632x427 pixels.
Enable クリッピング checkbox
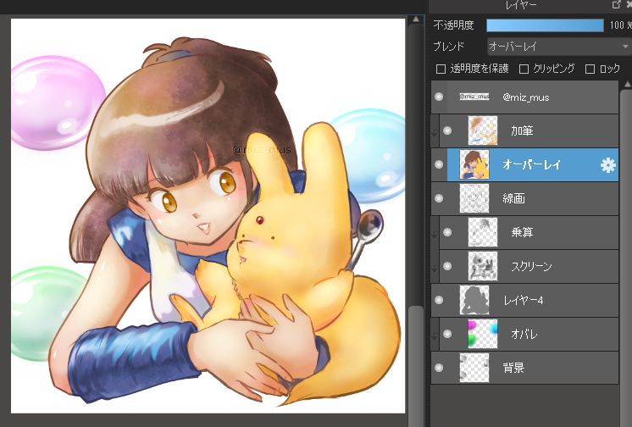[524, 69]
